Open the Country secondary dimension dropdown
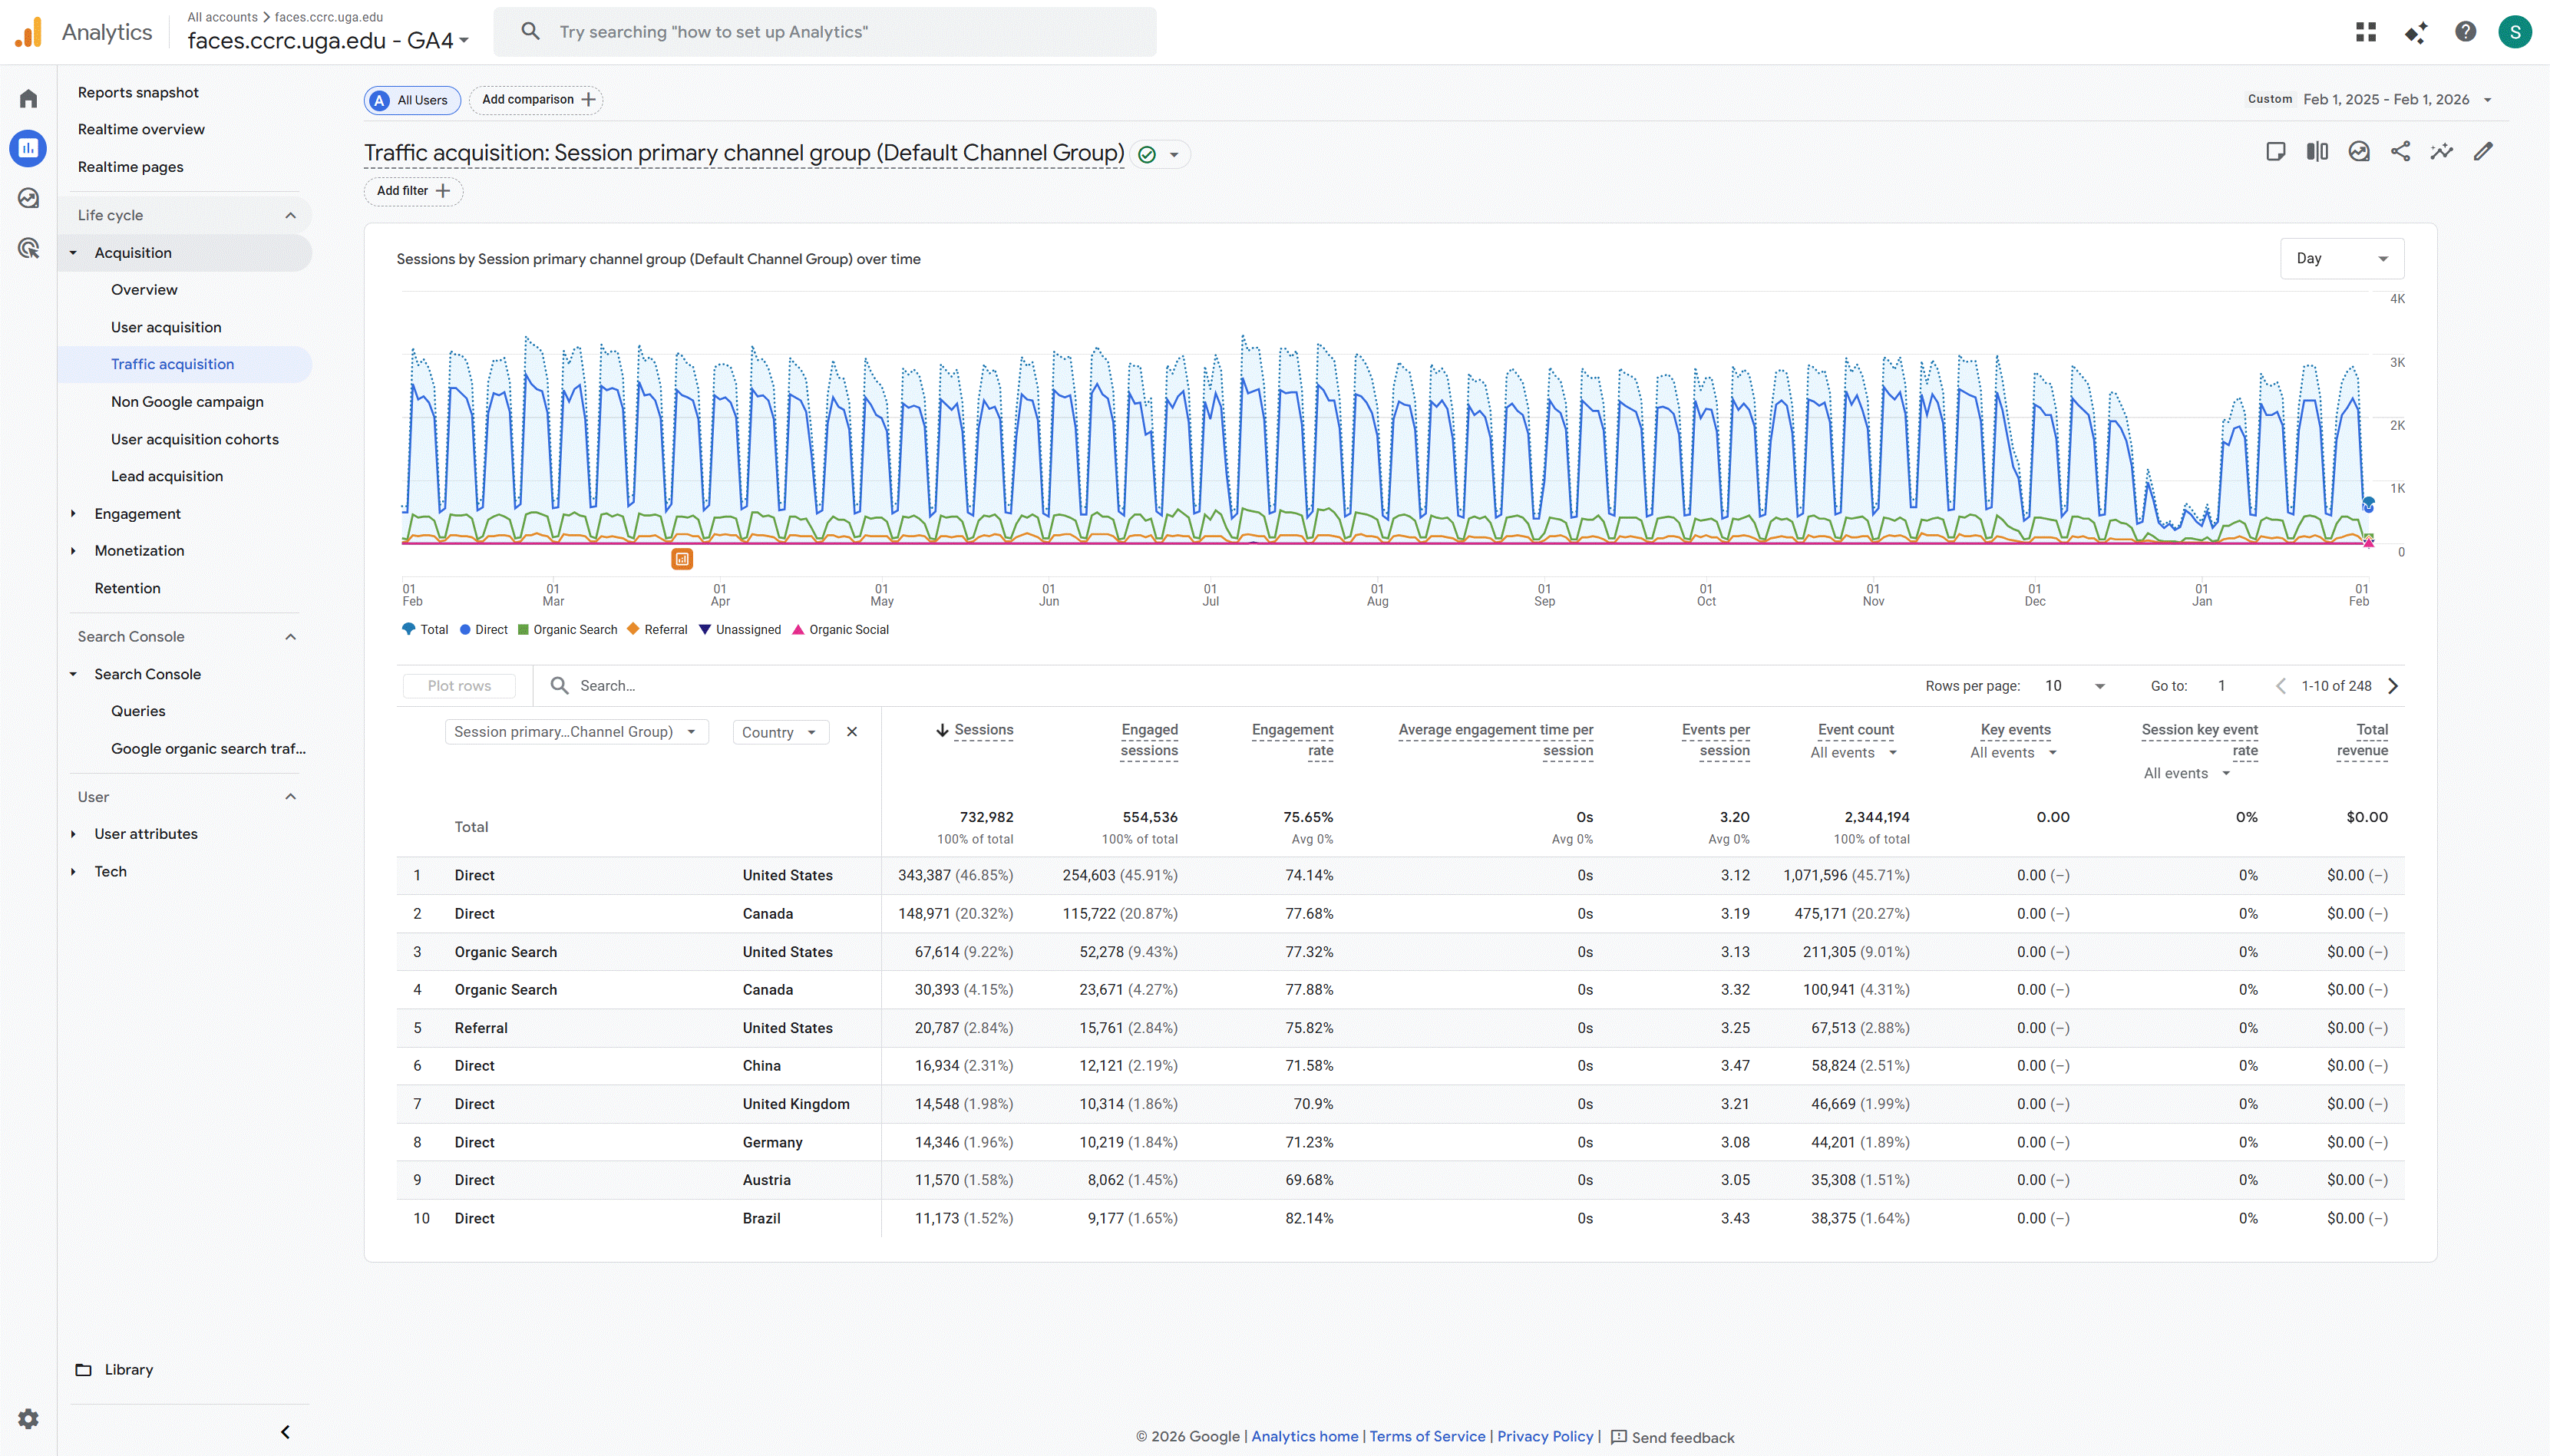This screenshot has height=1456, width=2550. click(779, 732)
